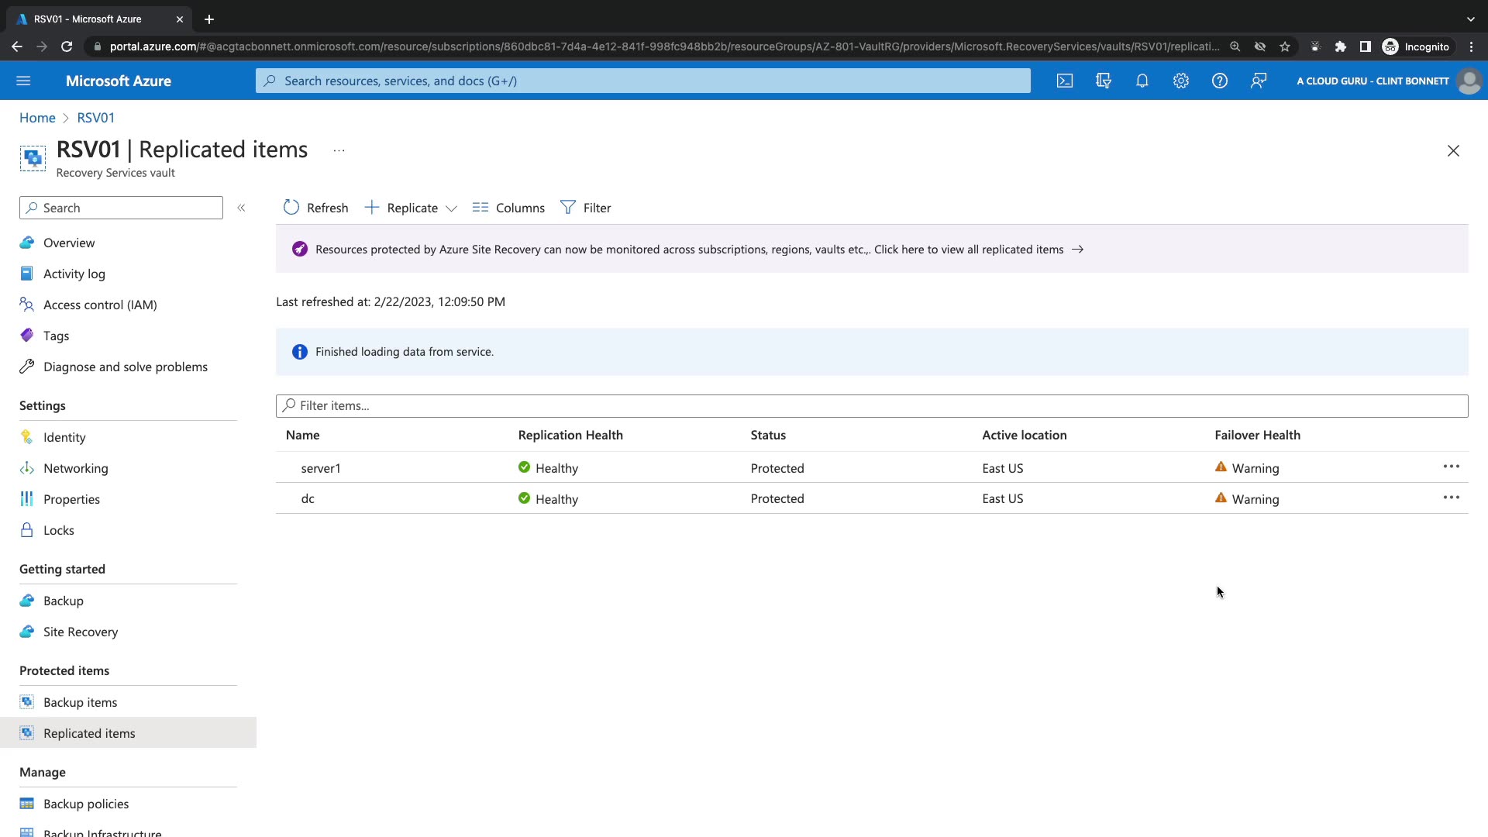Select Site Recovery menu item
The width and height of the screenshot is (1488, 837).
[81, 632]
